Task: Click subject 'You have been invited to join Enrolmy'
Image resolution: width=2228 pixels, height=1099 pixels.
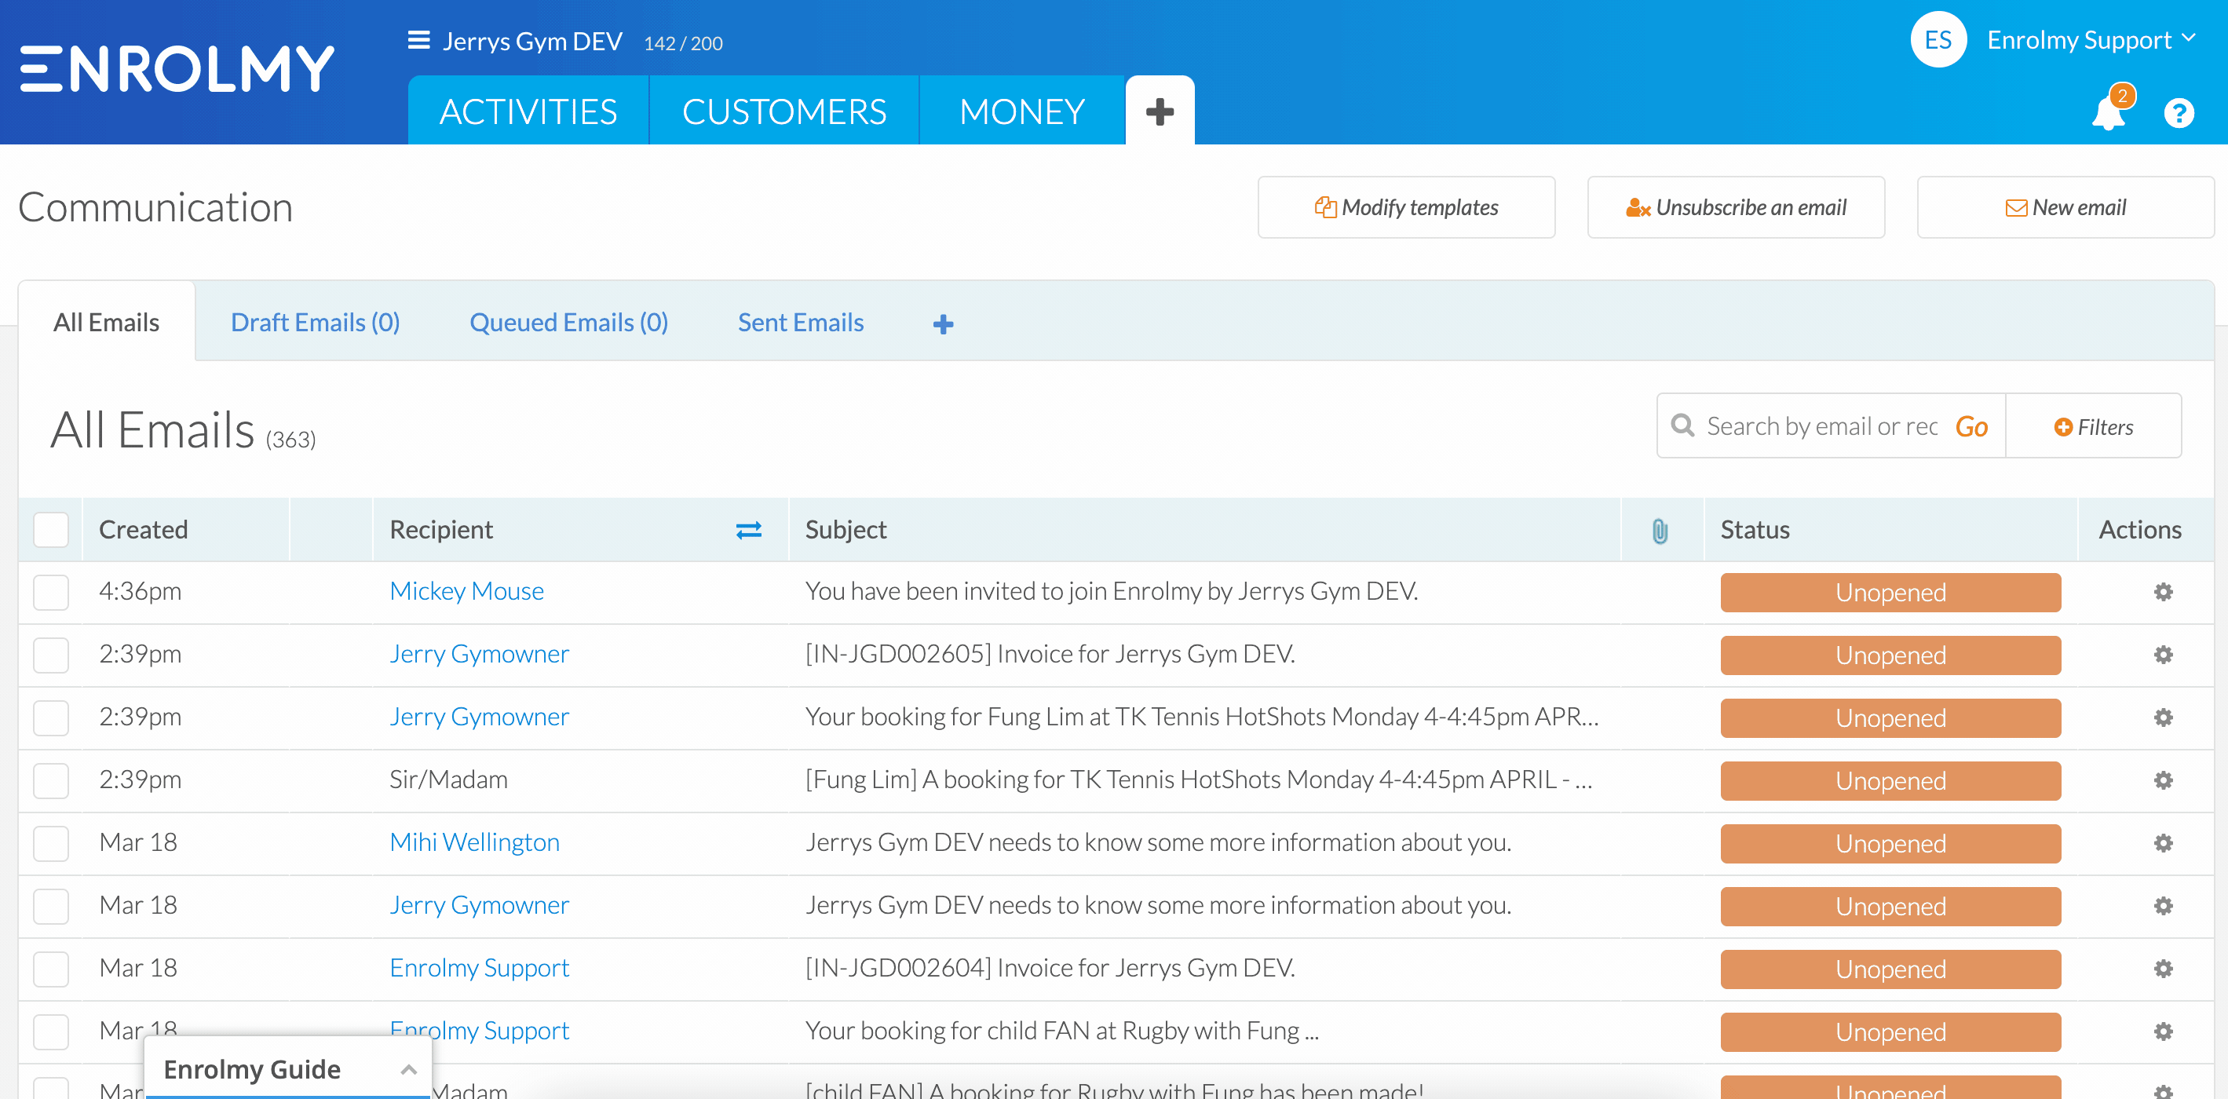Action: 1111,591
